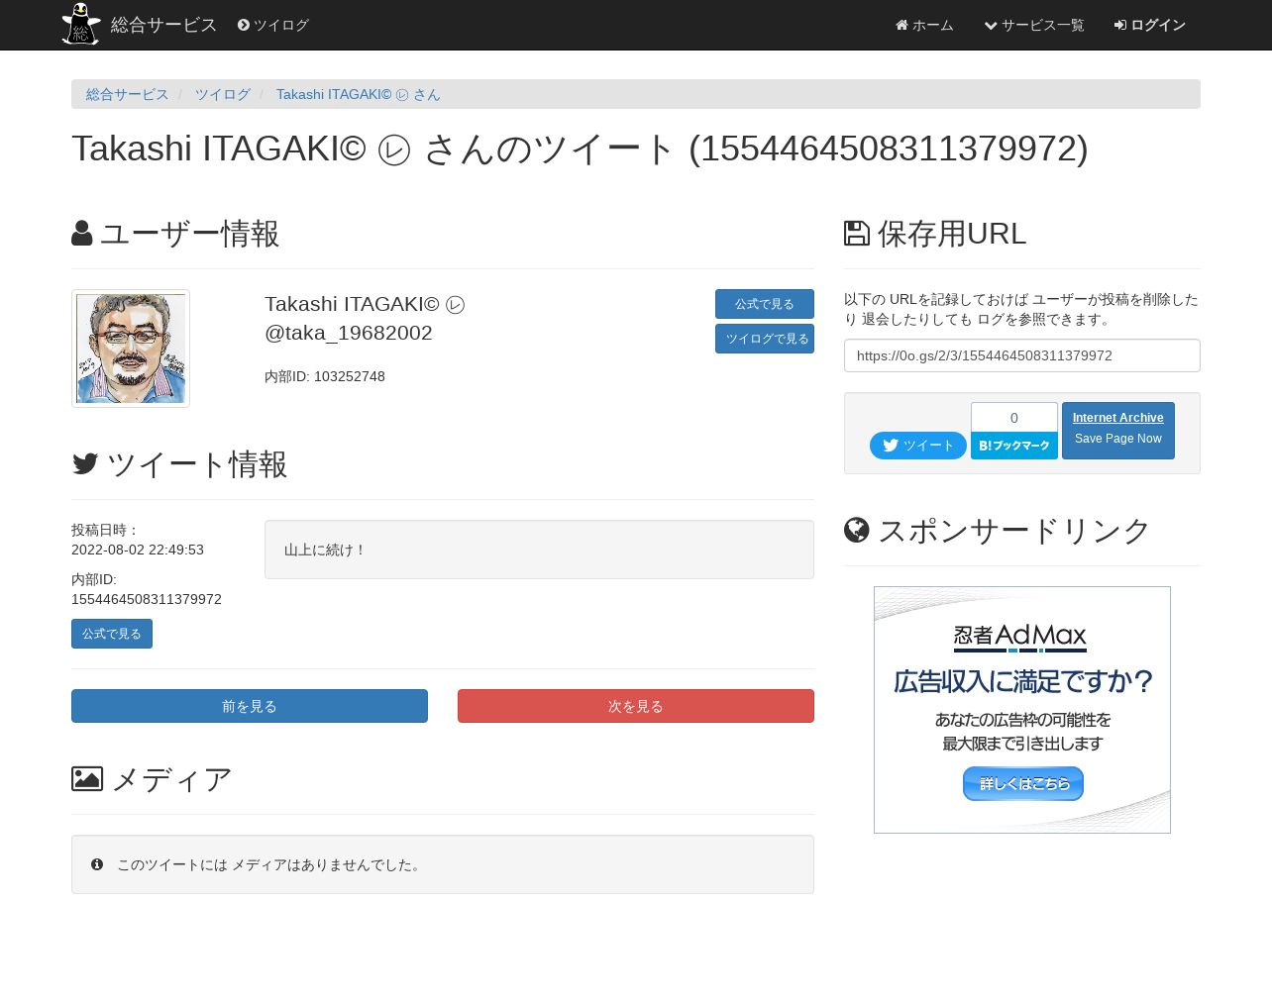Click the user avatar portrait thumbnail
The image size is (1272, 1003).
(x=131, y=349)
